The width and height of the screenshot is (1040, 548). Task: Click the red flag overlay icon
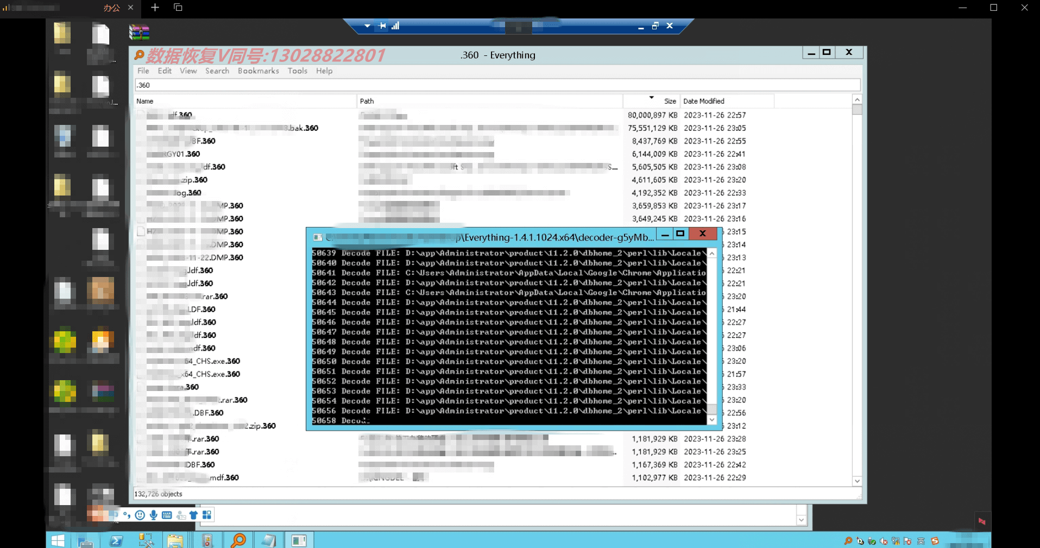982,521
